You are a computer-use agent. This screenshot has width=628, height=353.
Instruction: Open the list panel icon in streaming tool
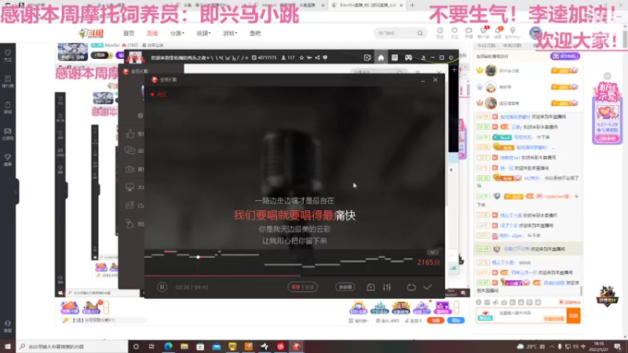coord(395,57)
